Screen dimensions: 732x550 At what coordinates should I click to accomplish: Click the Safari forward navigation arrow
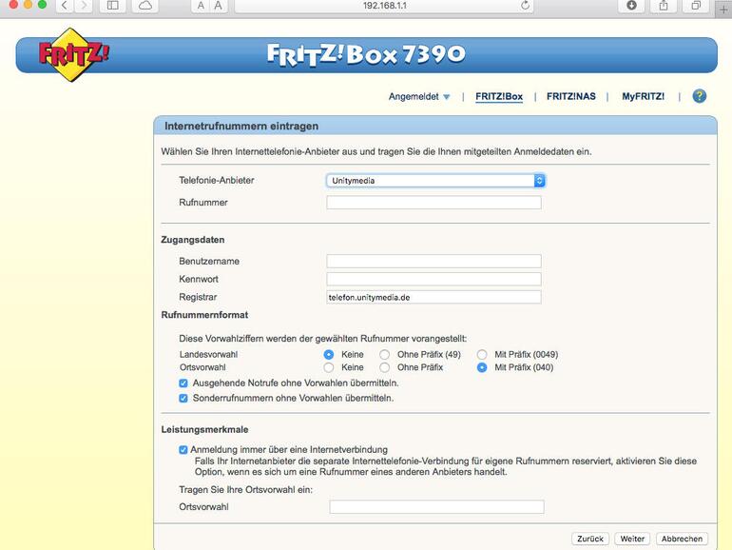pyautogui.click(x=84, y=5)
